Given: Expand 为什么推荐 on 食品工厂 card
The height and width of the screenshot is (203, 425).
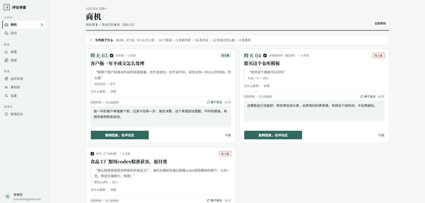Looking at the screenshot, I should click(x=98, y=190).
